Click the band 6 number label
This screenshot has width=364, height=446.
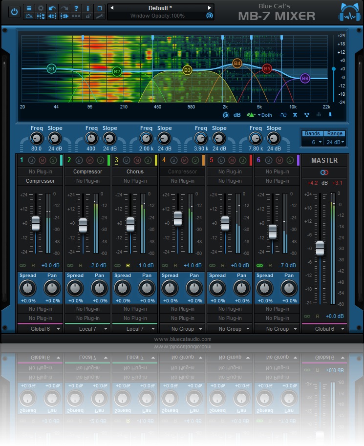pos(258,160)
